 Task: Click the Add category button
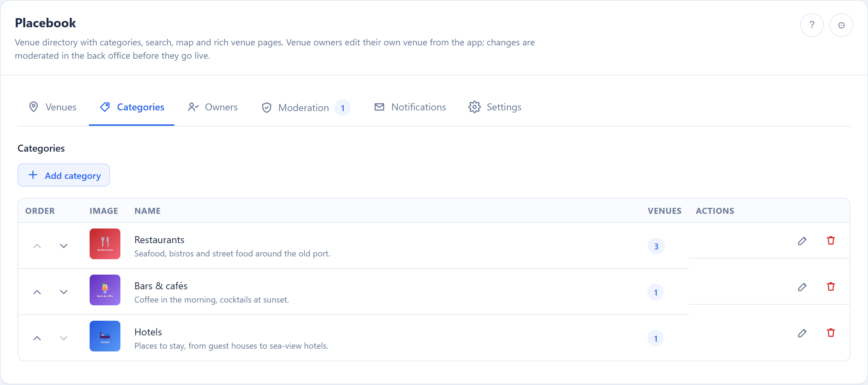pyautogui.click(x=64, y=175)
